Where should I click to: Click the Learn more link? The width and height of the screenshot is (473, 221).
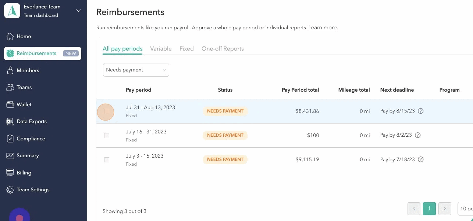(x=323, y=27)
